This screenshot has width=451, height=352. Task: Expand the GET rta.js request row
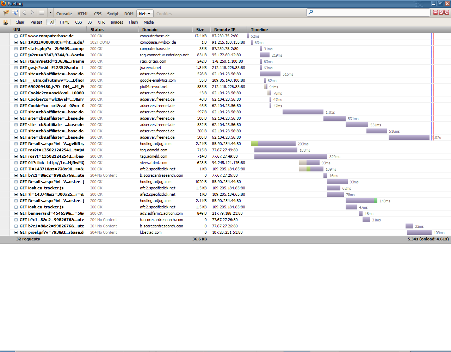[16, 61]
